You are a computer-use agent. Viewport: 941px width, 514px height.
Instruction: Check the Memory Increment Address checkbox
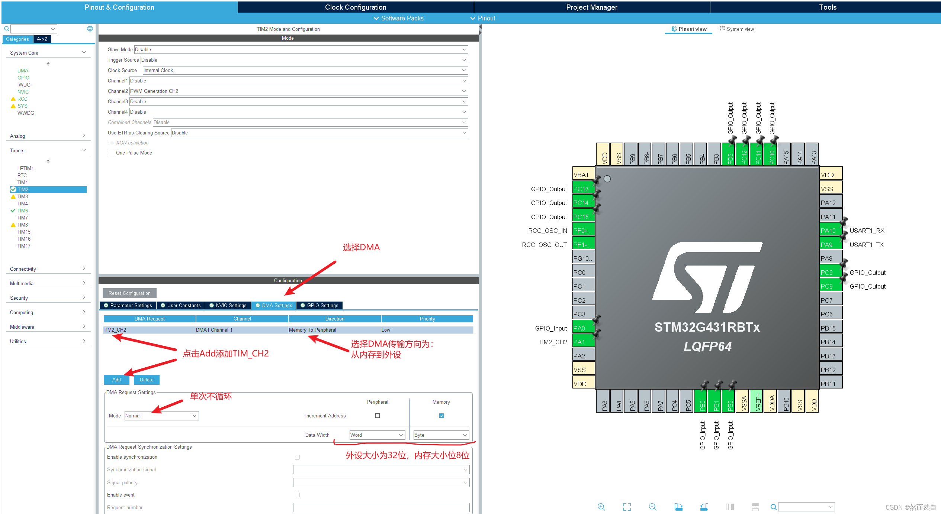[x=441, y=416]
